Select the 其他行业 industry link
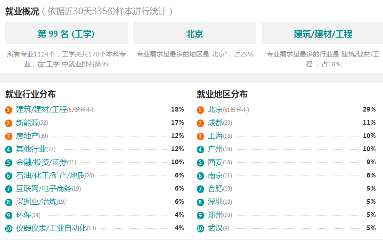Screen dimensions: 383x240 pyautogui.click(x=31, y=149)
